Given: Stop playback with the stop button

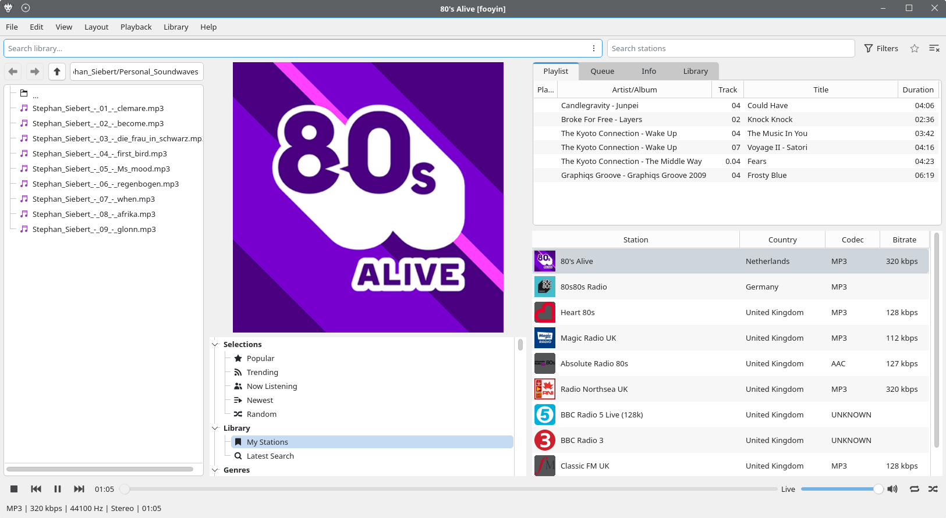Looking at the screenshot, I should (14, 489).
